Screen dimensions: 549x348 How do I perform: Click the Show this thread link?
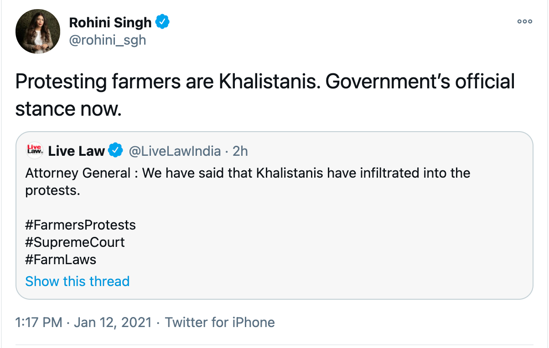pyautogui.click(x=78, y=281)
